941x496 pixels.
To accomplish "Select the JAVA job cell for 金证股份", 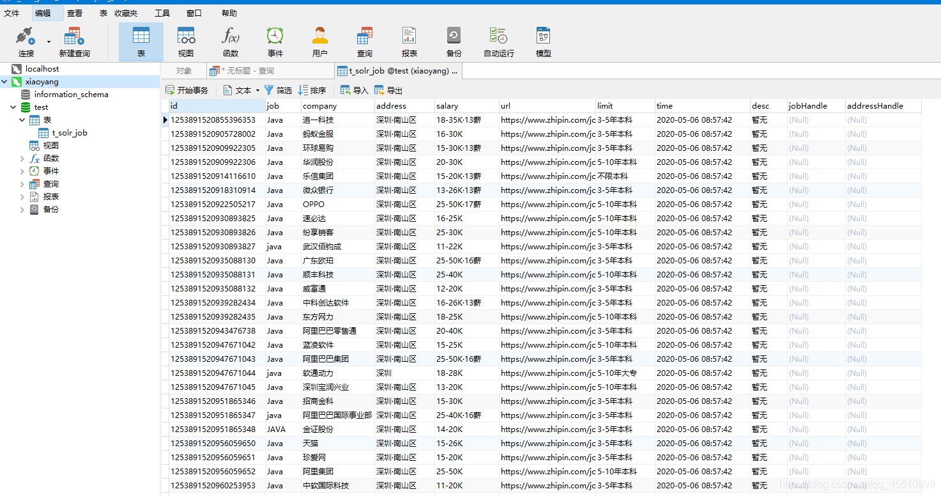I will [283, 430].
